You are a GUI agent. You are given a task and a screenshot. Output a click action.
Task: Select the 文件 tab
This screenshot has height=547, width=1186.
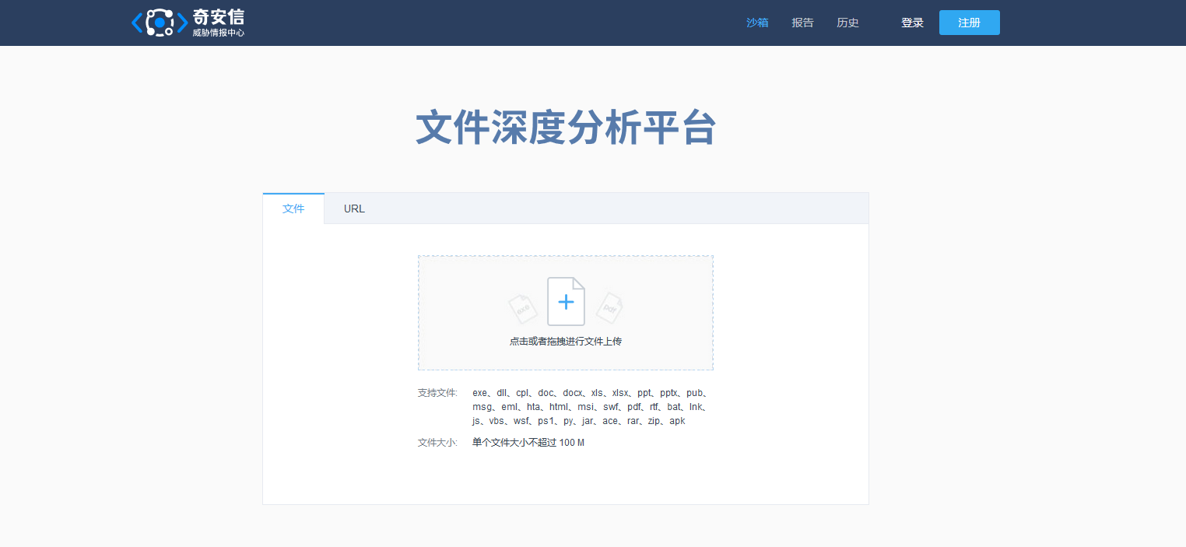click(x=293, y=209)
